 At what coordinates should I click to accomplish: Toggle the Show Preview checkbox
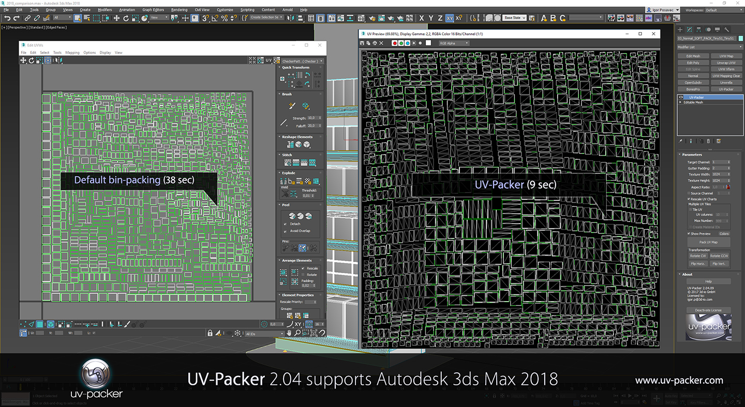(x=689, y=233)
